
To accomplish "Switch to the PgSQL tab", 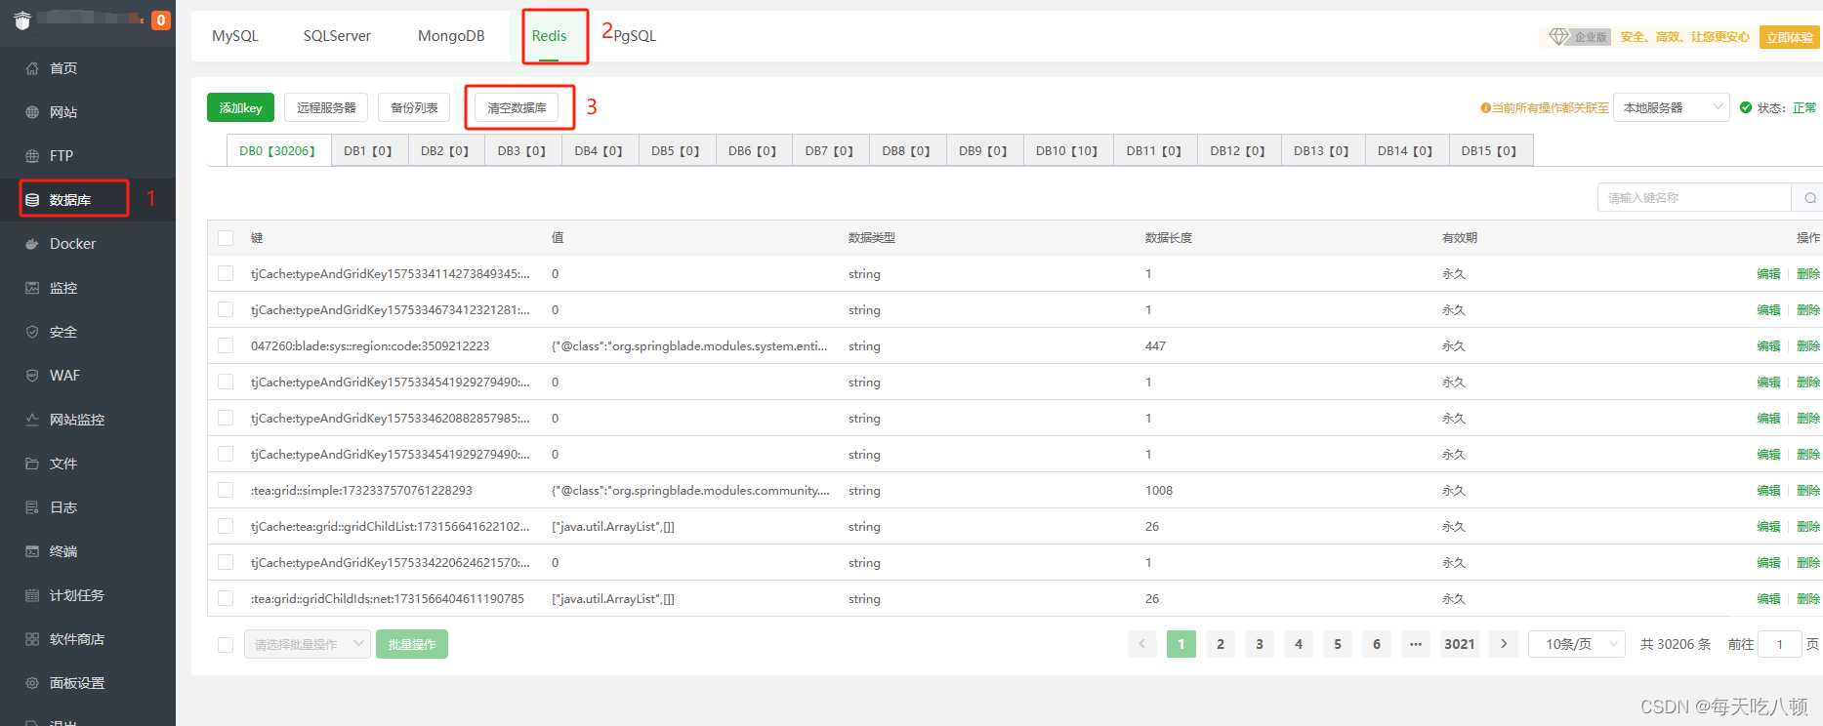I will coord(635,36).
